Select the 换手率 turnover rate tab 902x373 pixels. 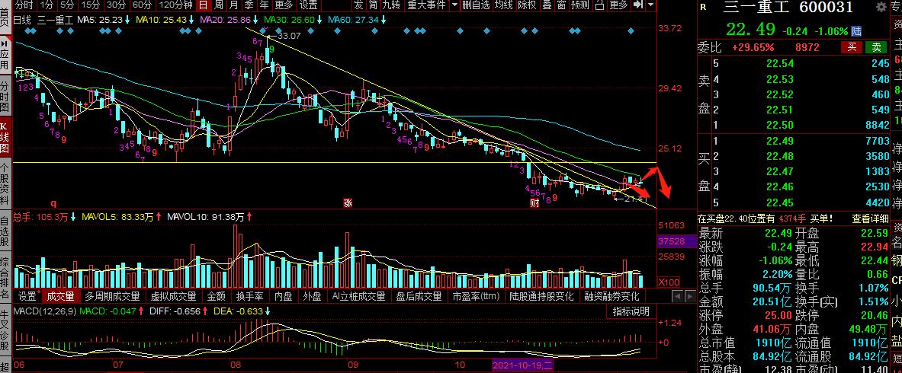coord(249,297)
